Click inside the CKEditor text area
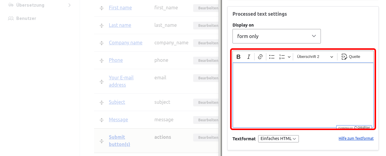The image size is (386, 156). (303, 95)
